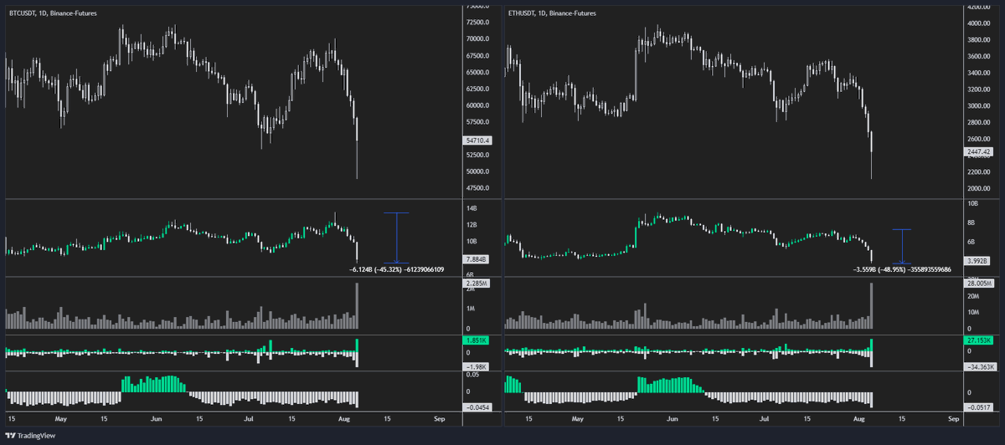This screenshot has width=1005, height=445.
Task: Click the -0.0454 funding rate label
Action: coord(477,407)
